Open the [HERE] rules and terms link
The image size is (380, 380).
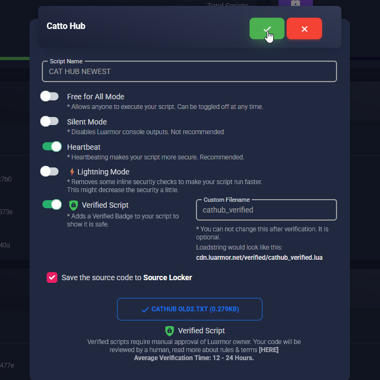tap(268, 350)
